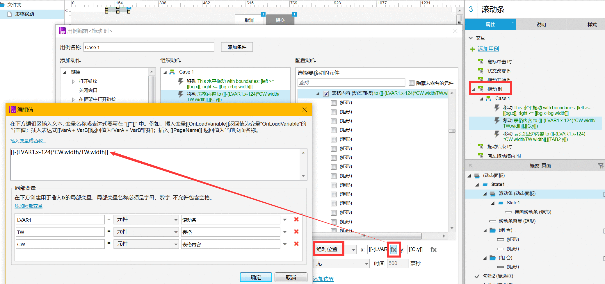Click expression text area in 编辑值
Image resolution: width=605 pixels, height=284 pixels.
click(x=155, y=165)
